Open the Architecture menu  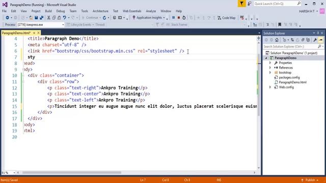100,11
